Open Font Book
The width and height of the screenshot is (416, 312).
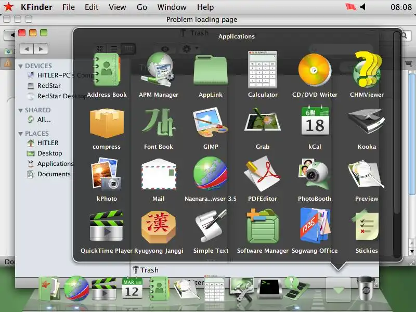[x=159, y=123]
